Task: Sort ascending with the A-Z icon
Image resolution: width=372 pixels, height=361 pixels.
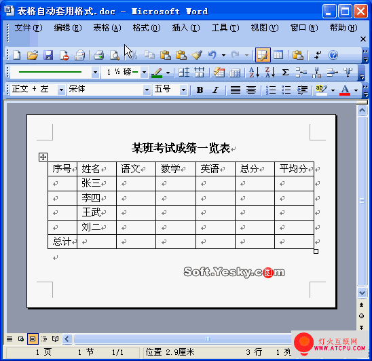Action: 255,72
